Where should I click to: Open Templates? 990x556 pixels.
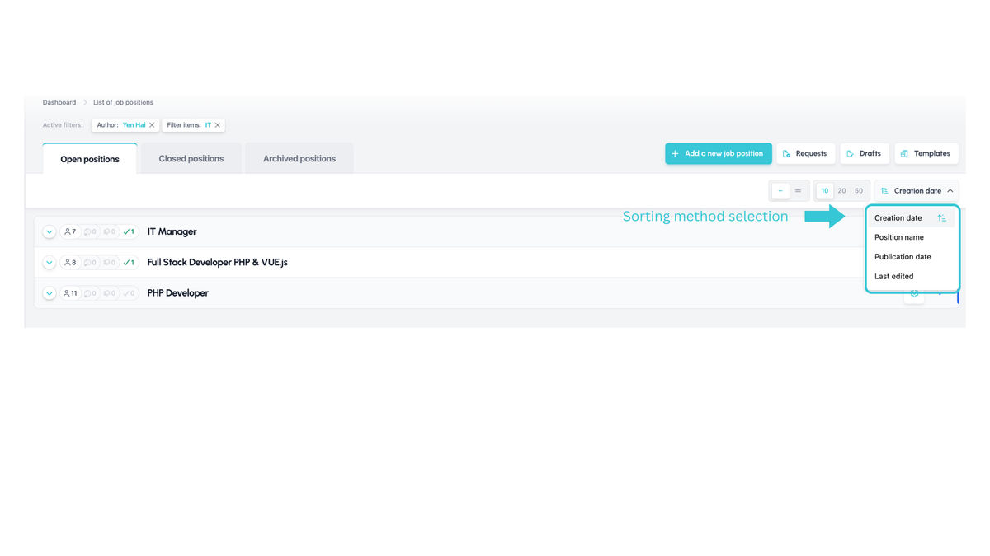pyautogui.click(x=926, y=153)
